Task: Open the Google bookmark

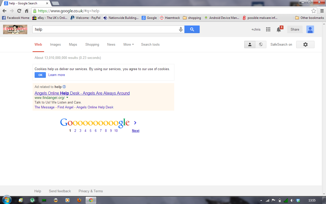Action: tap(149, 18)
